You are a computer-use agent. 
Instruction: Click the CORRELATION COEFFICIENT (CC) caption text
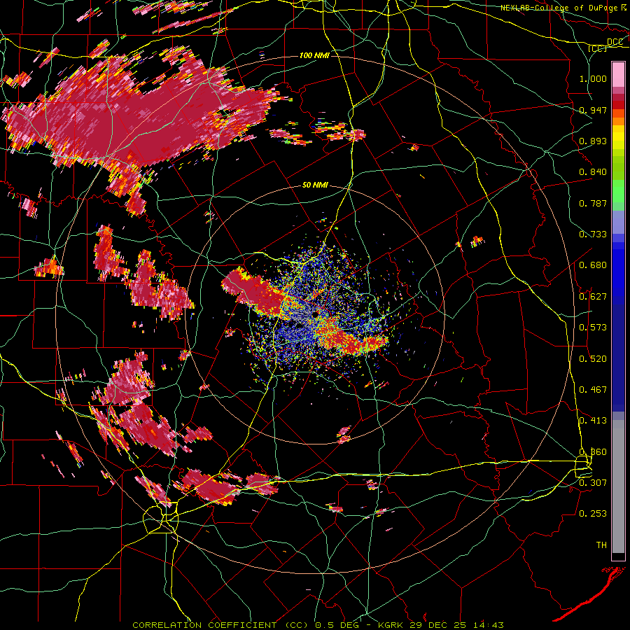(x=220, y=625)
